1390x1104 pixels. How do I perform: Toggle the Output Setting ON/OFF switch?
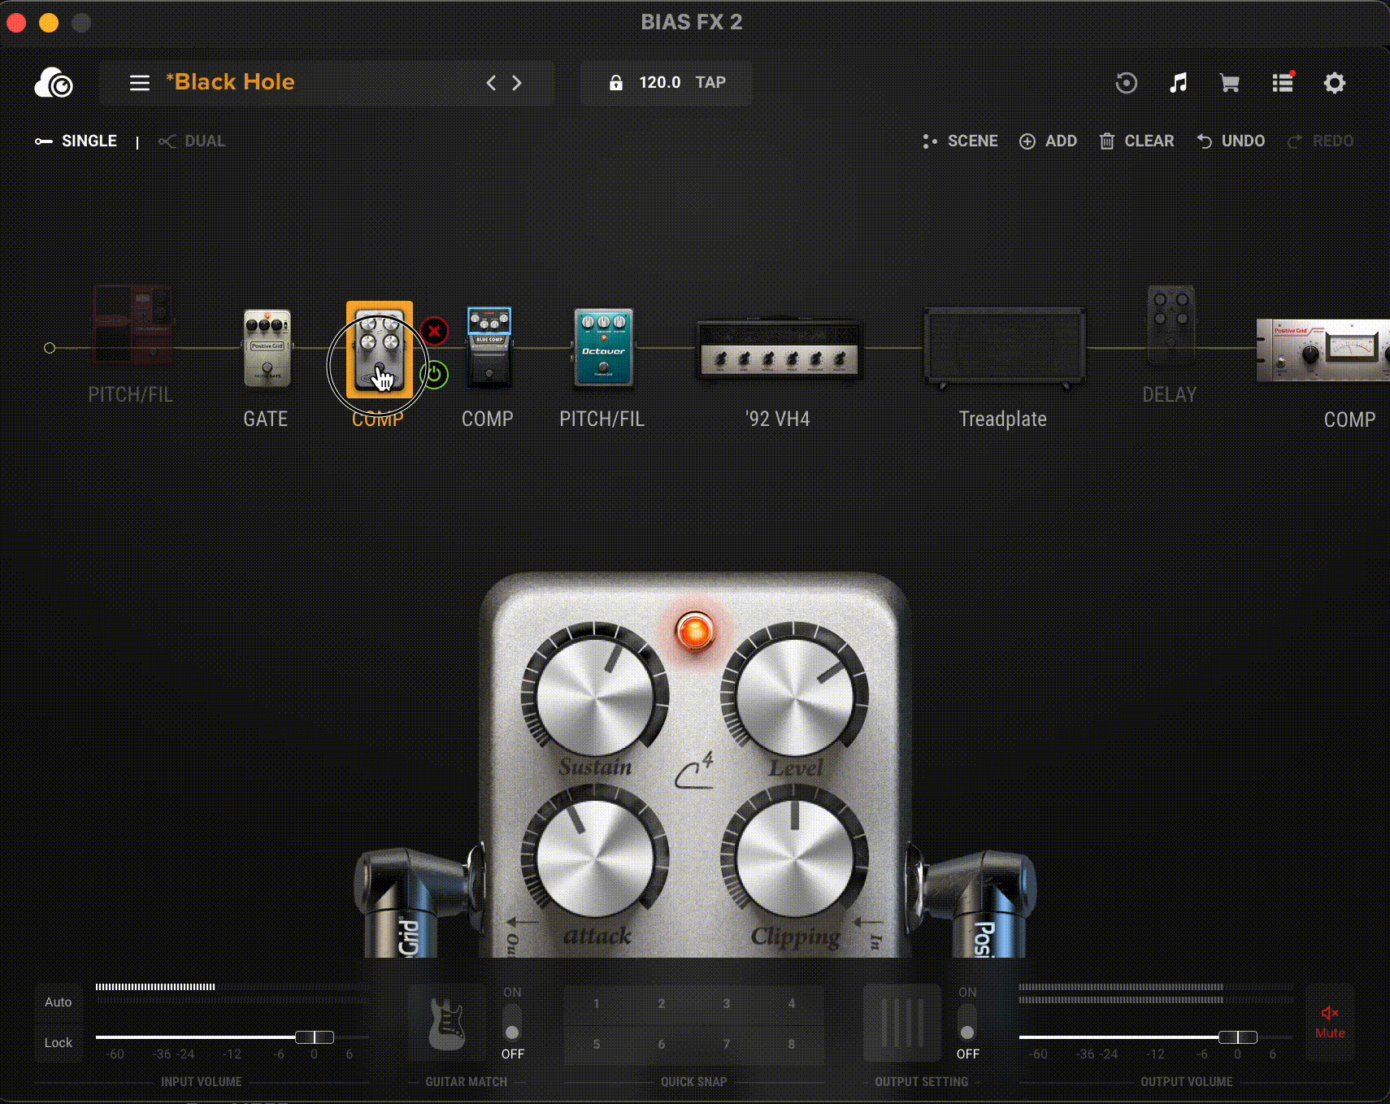point(967,1023)
